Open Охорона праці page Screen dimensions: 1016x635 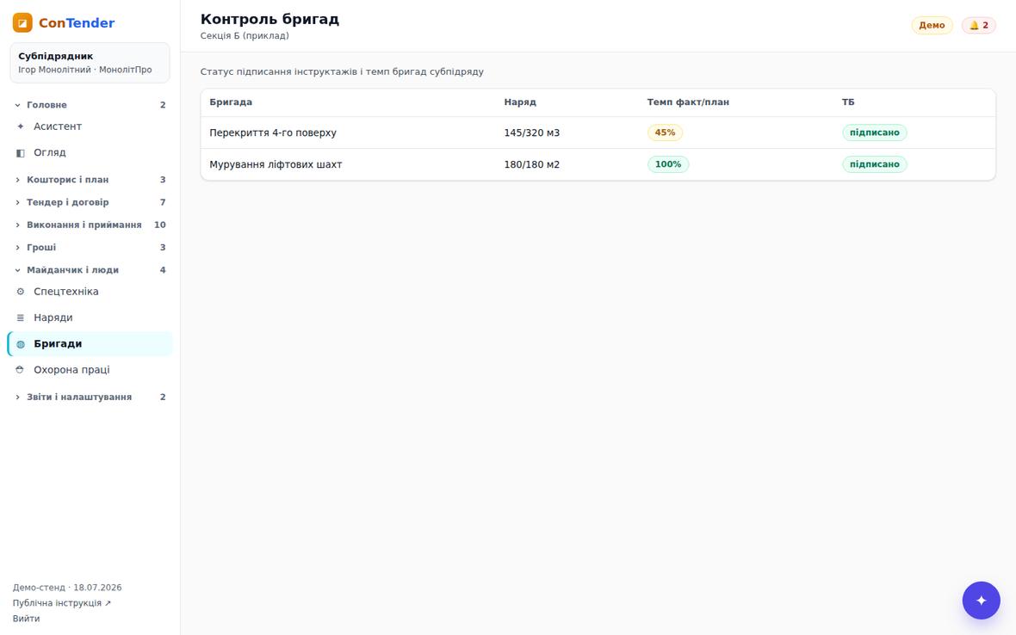(90, 370)
